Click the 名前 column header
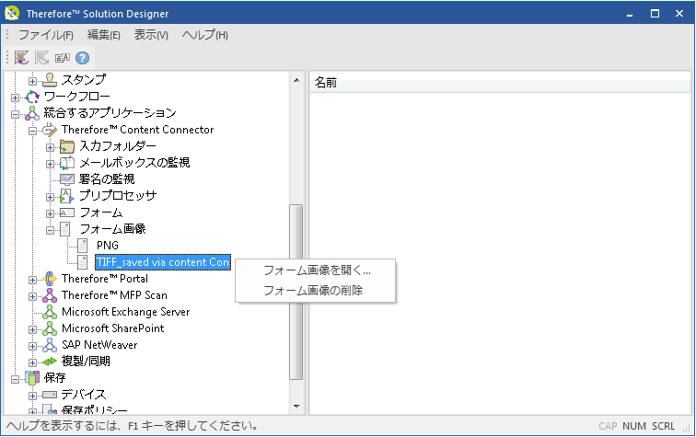The width and height of the screenshot is (696, 437). click(500, 83)
